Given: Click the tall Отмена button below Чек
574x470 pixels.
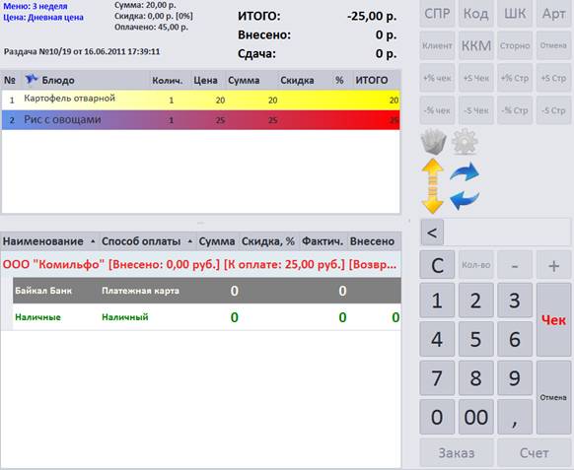Looking at the screenshot, I should (554, 397).
